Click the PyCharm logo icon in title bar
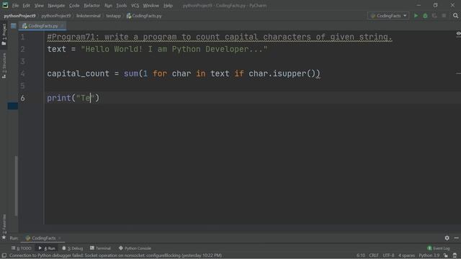461x259 pixels. click(x=5, y=5)
